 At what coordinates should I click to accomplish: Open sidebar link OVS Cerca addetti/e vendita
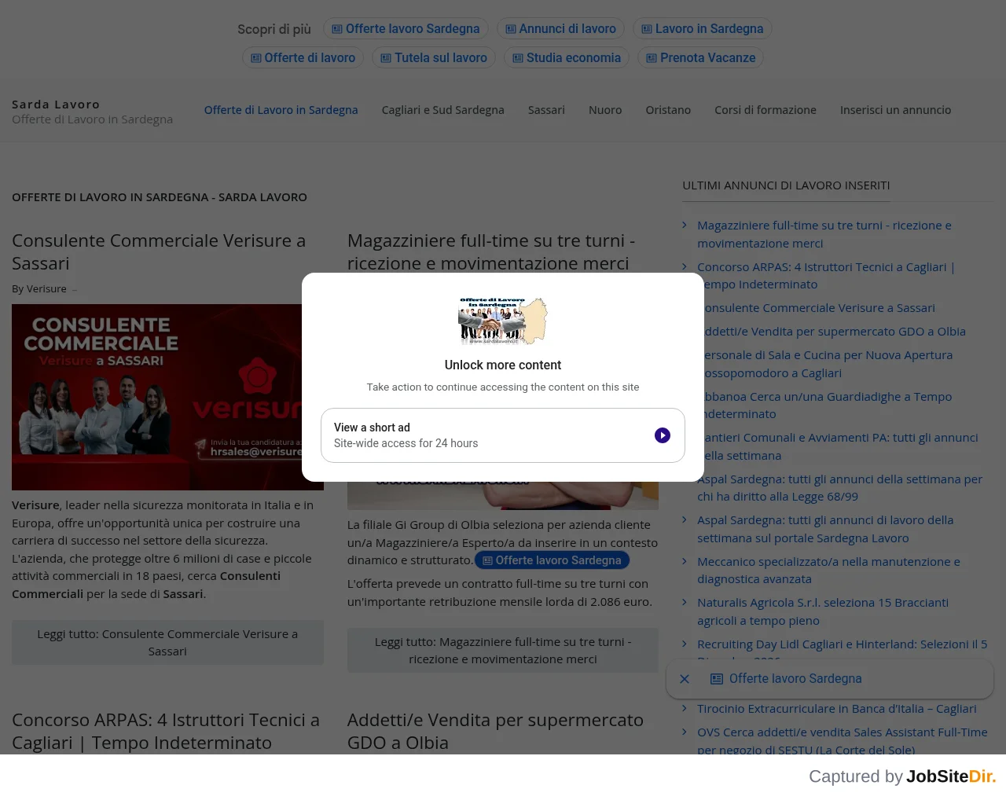pyautogui.click(x=843, y=741)
